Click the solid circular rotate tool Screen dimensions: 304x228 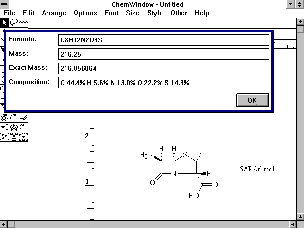coord(4,117)
